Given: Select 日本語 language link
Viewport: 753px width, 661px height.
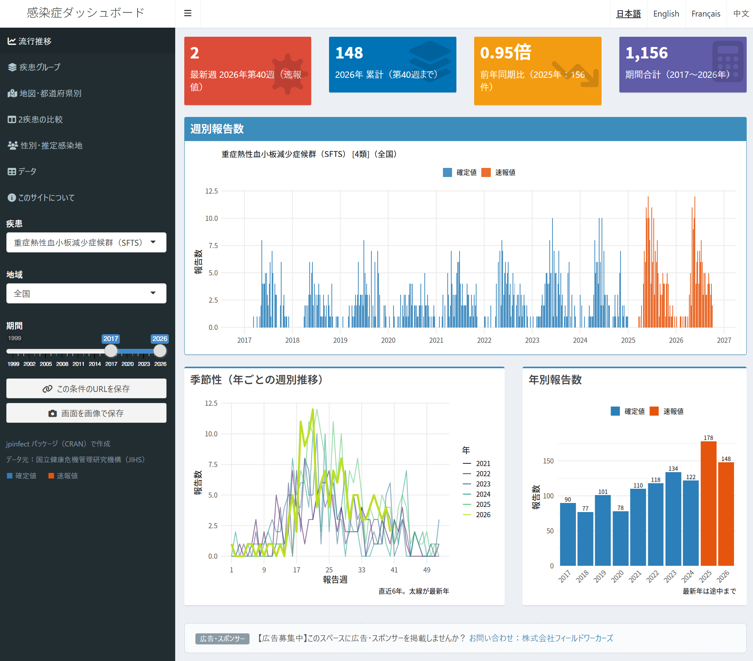Looking at the screenshot, I should tap(628, 14).
